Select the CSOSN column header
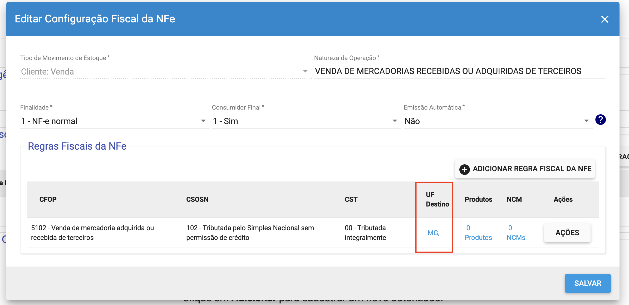629x305 pixels. click(x=197, y=199)
